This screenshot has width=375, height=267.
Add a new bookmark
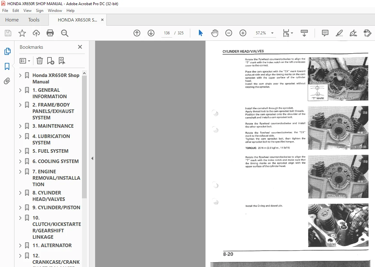click(x=50, y=61)
